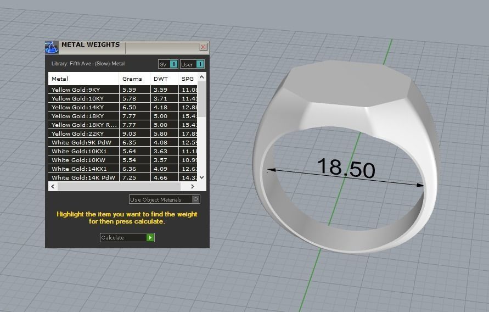Click grams value 6.50
The height and width of the screenshot is (312, 489).
tap(129, 107)
